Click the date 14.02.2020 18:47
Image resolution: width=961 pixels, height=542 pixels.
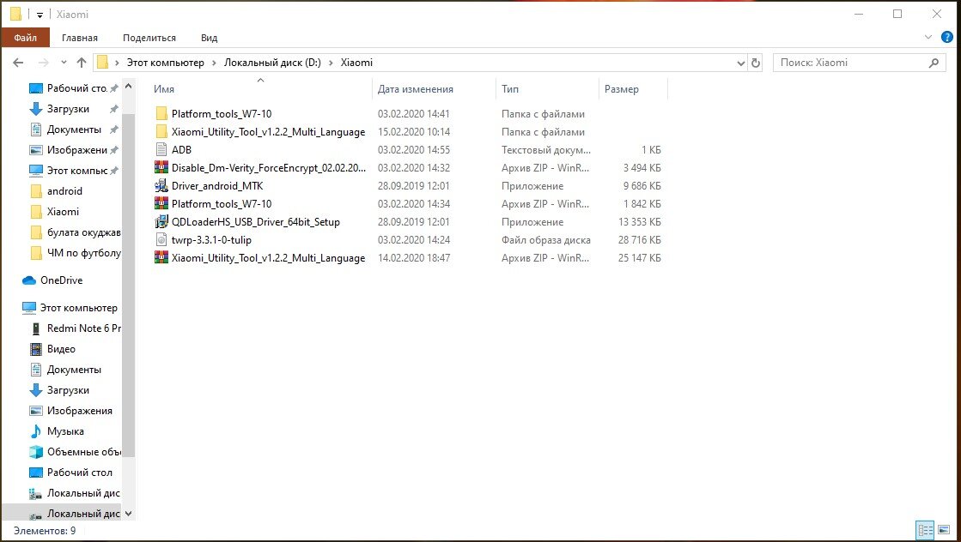tap(414, 258)
